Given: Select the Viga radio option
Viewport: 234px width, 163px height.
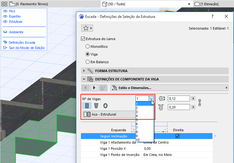Looking at the screenshot, I should pos(87,54).
